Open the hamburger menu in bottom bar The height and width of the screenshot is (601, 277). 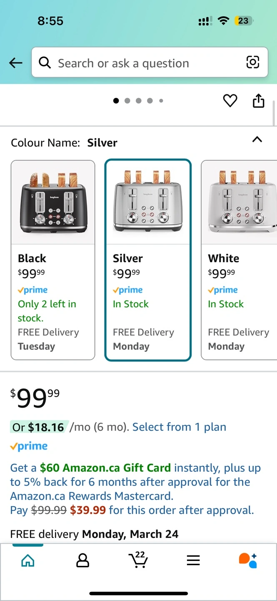[193, 560]
